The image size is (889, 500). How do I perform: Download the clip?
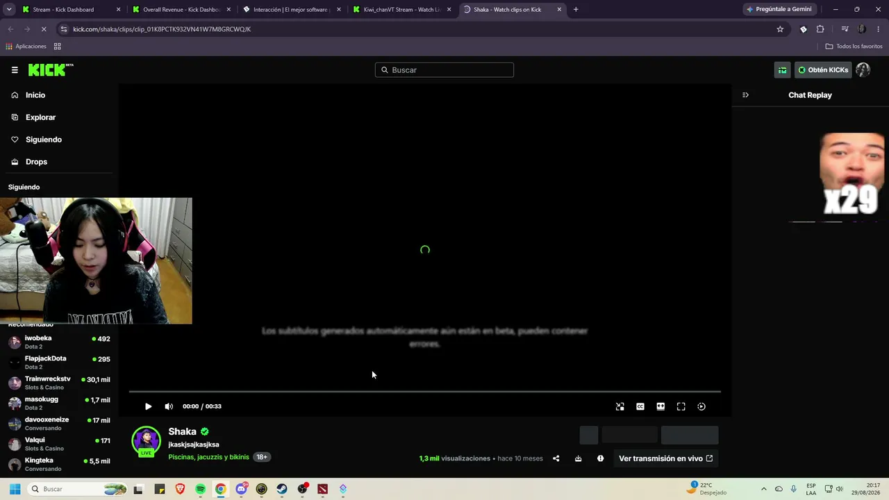(x=578, y=458)
